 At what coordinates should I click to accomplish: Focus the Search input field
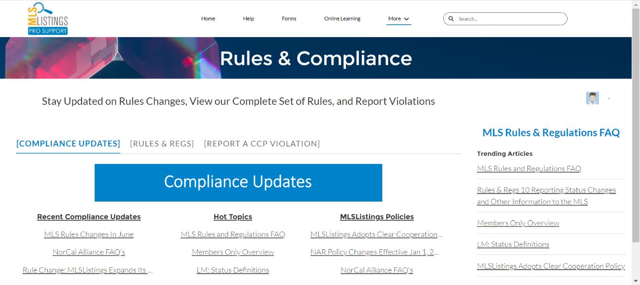point(505,19)
